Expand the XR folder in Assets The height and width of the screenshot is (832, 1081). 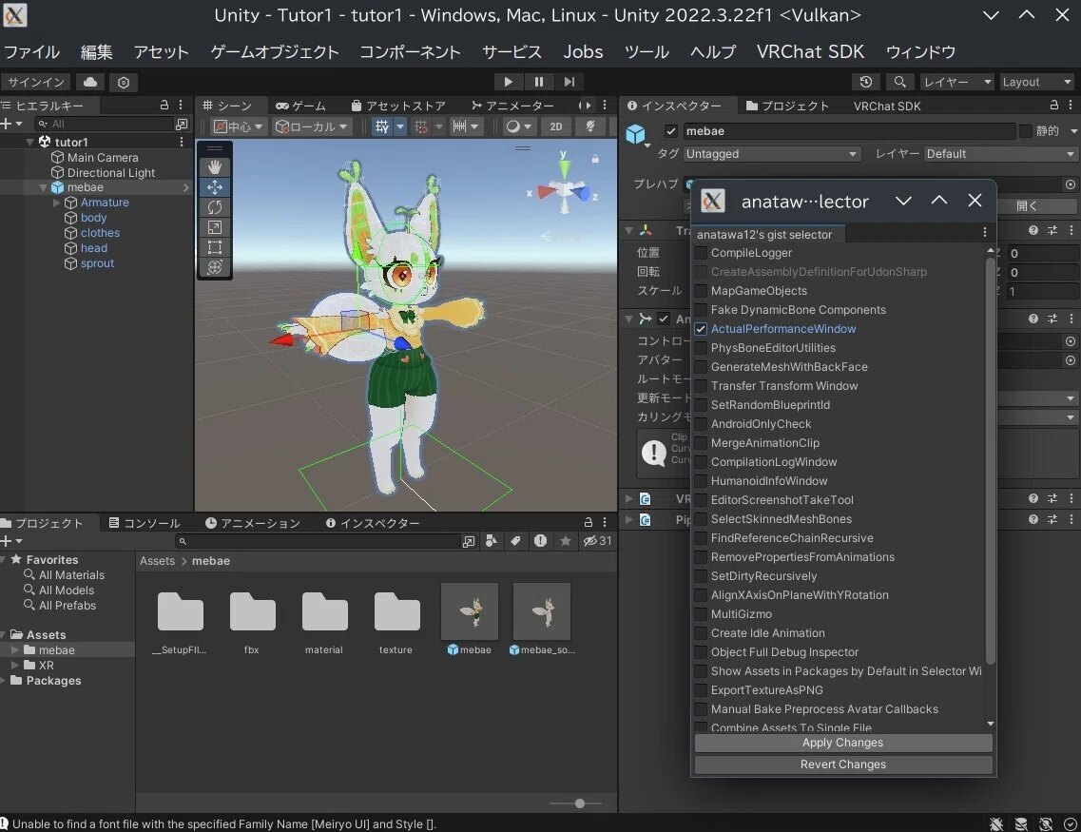(14, 666)
